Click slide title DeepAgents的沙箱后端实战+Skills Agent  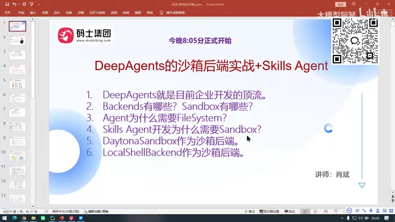(x=211, y=66)
